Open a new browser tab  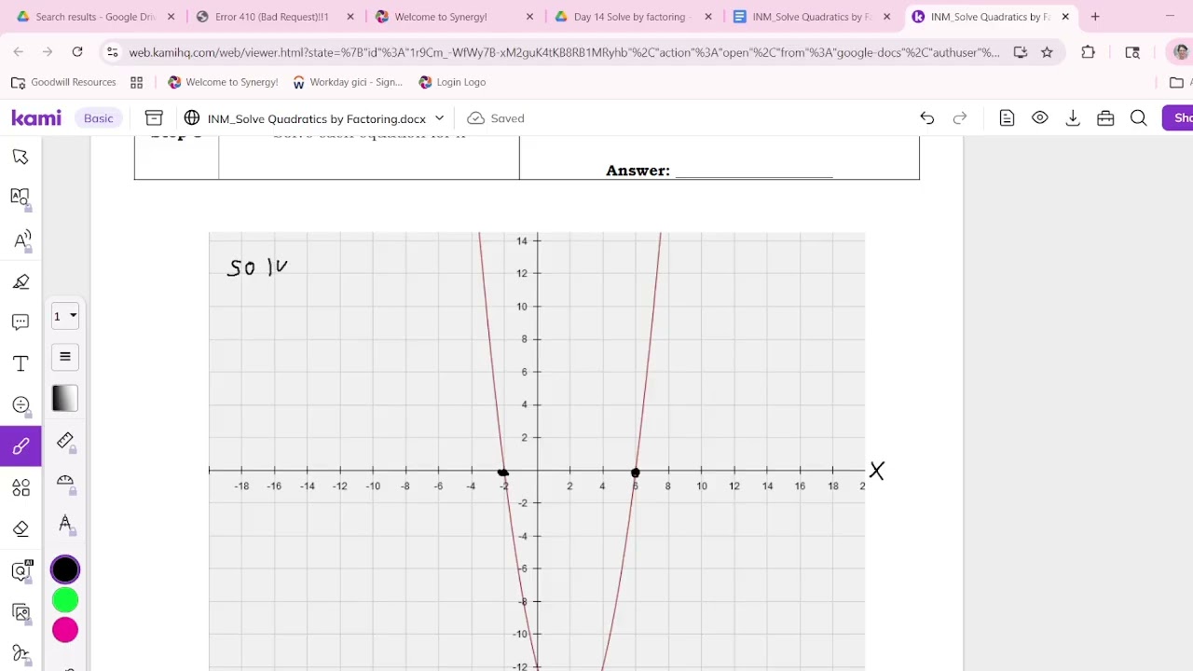point(1095,17)
